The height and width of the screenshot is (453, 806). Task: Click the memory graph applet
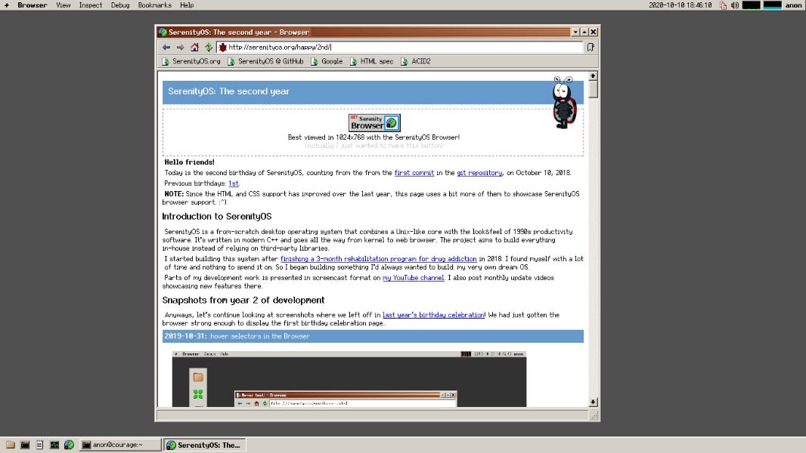click(x=772, y=5)
